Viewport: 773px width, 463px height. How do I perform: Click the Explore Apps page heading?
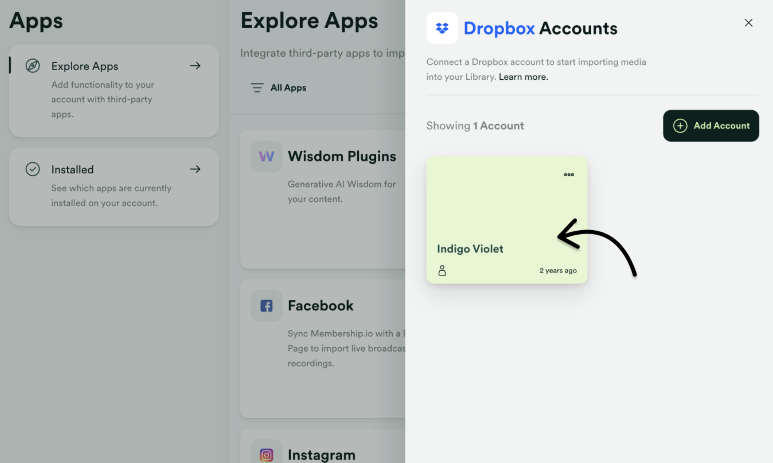click(309, 21)
